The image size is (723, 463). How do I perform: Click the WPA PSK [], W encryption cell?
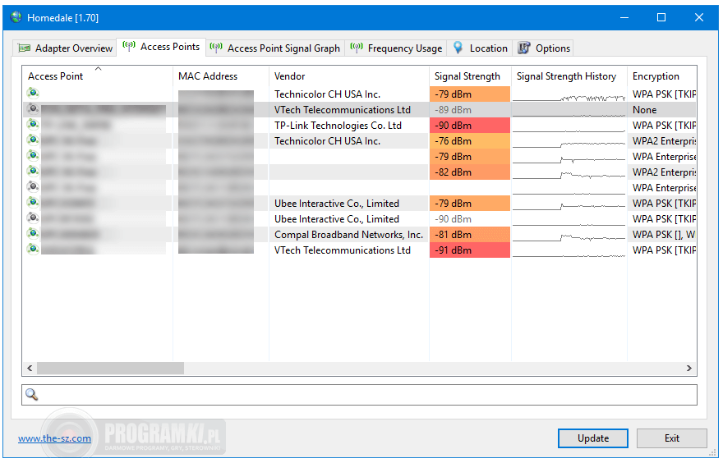662,235
